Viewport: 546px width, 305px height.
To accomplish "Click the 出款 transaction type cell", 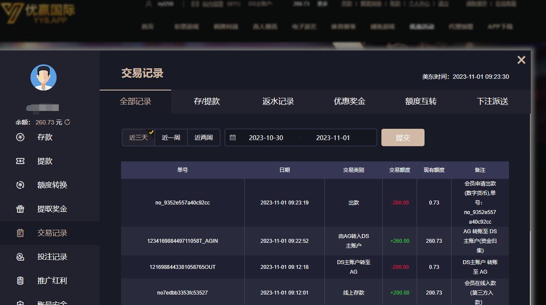I will [x=354, y=203].
